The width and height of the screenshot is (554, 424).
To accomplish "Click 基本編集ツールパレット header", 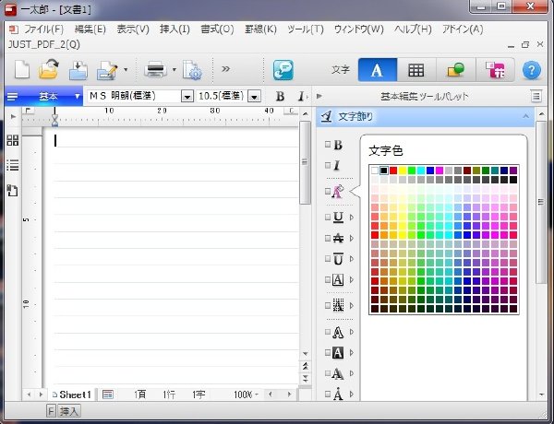I will click(x=425, y=96).
